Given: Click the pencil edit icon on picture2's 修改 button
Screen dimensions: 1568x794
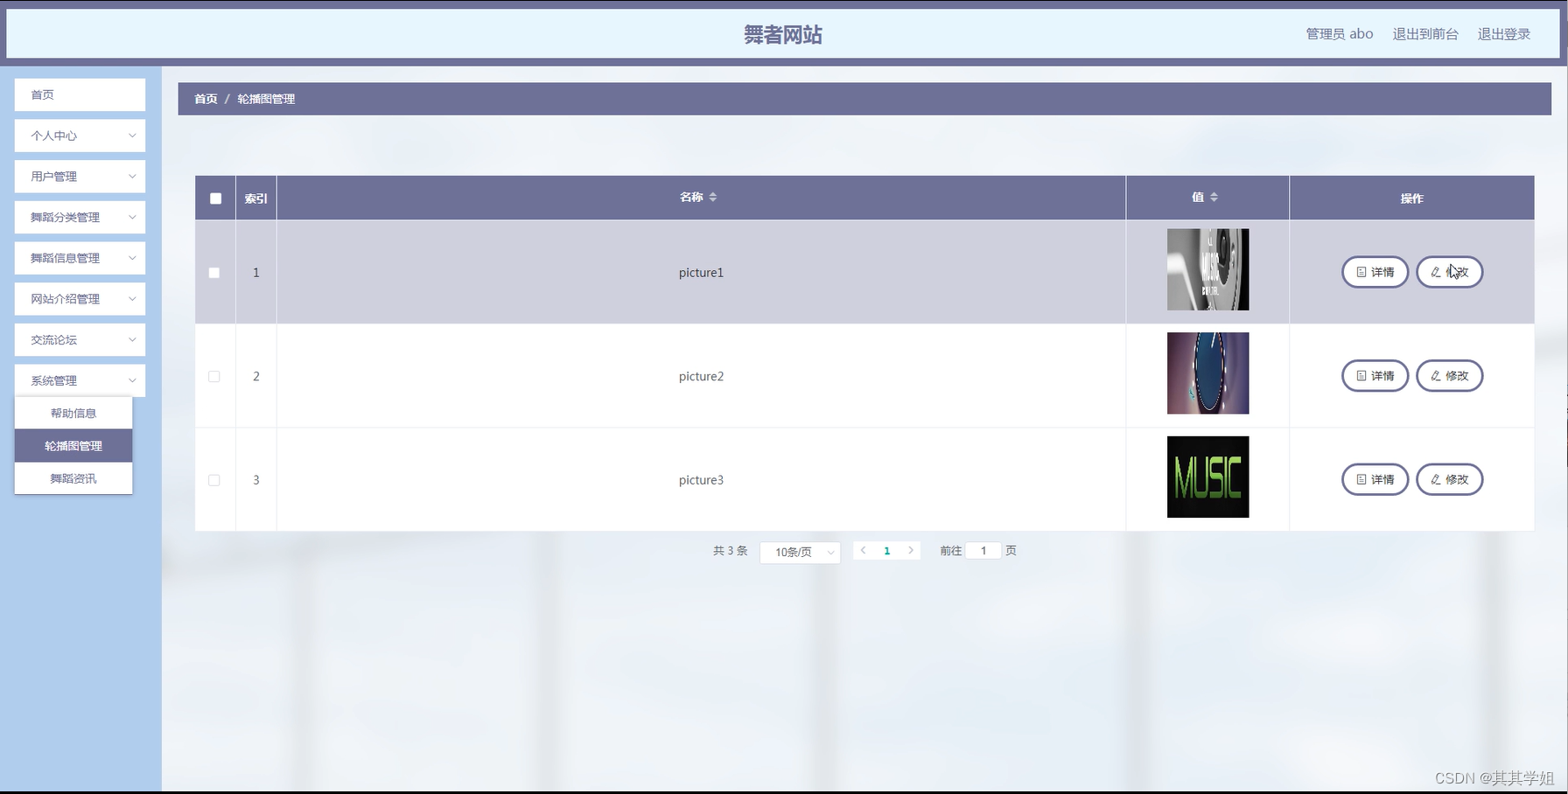Looking at the screenshot, I should pos(1435,375).
